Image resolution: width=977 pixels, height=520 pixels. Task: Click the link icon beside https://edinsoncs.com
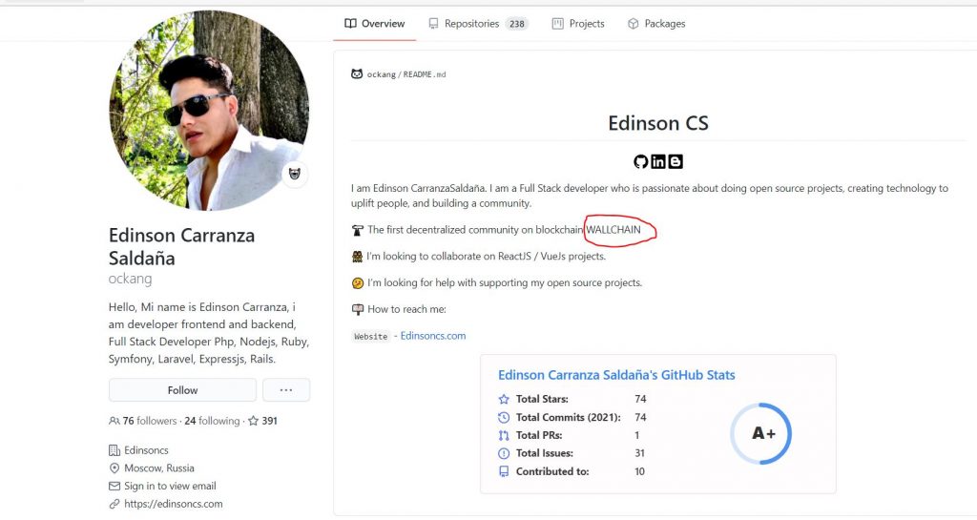114,504
